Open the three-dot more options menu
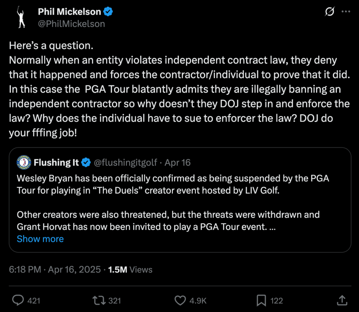 346,12
